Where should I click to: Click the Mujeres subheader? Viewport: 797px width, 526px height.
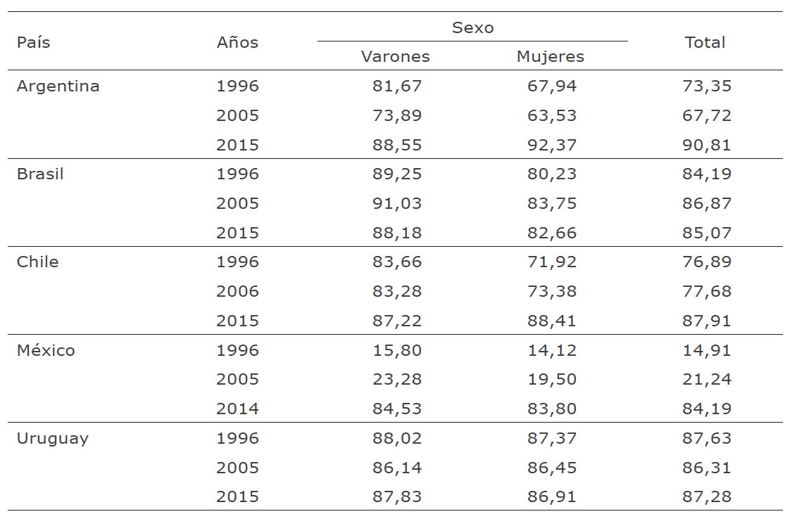[x=551, y=57]
